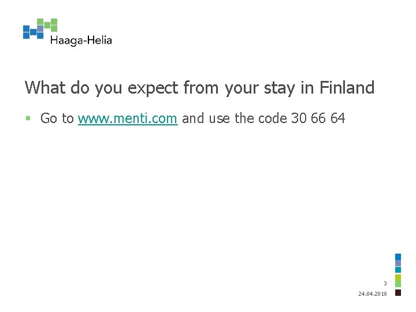The image size is (416, 312).
Task: Pick the purple square in corner strip
Action: pos(398,263)
